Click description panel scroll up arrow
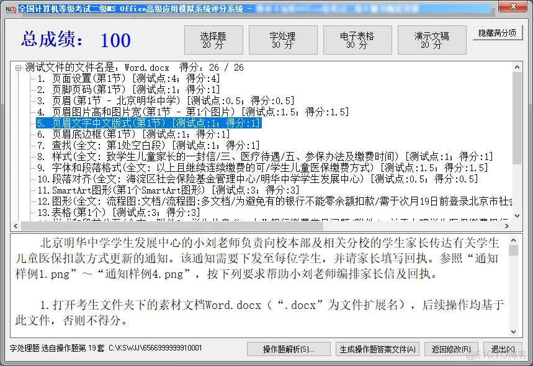This screenshot has height=366, width=533. [513, 240]
